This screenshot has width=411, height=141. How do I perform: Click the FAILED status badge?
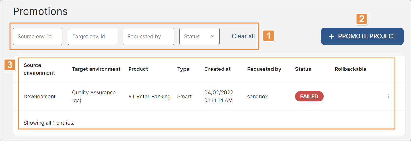click(x=309, y=96)
